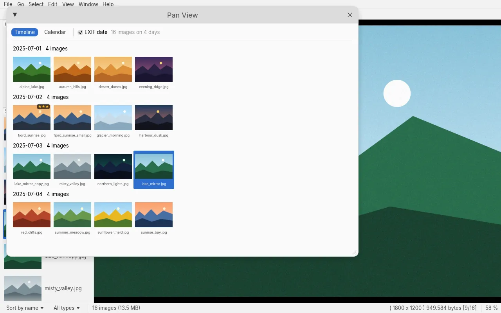Open the File menu
The height and width of the screenshot is (313, 501).
(8, 4)
